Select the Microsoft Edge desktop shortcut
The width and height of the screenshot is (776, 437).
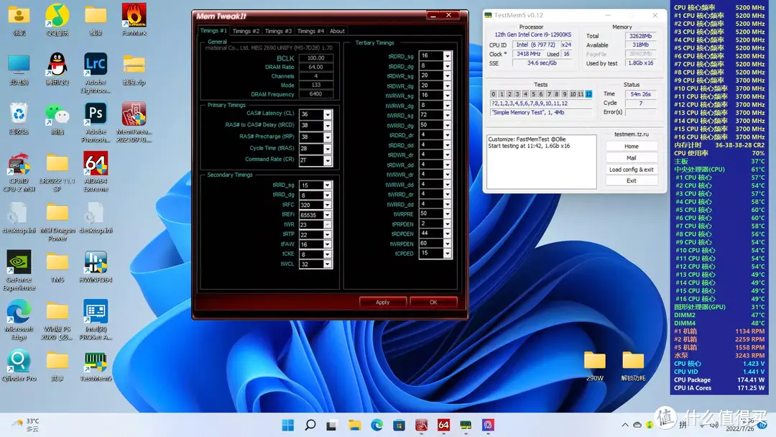(x=19, y=320)
